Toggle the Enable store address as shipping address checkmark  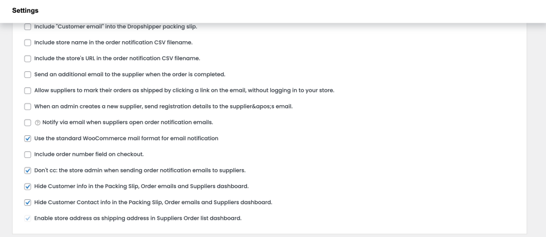[x=28, y=218]
